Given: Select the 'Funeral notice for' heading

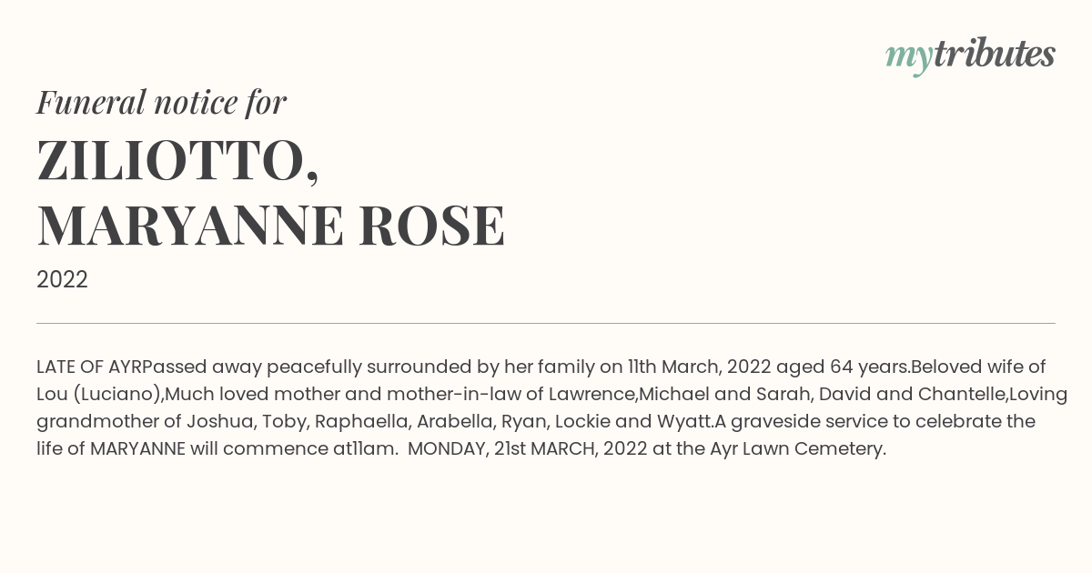Looking at the screenshot, I should [161, 102].
